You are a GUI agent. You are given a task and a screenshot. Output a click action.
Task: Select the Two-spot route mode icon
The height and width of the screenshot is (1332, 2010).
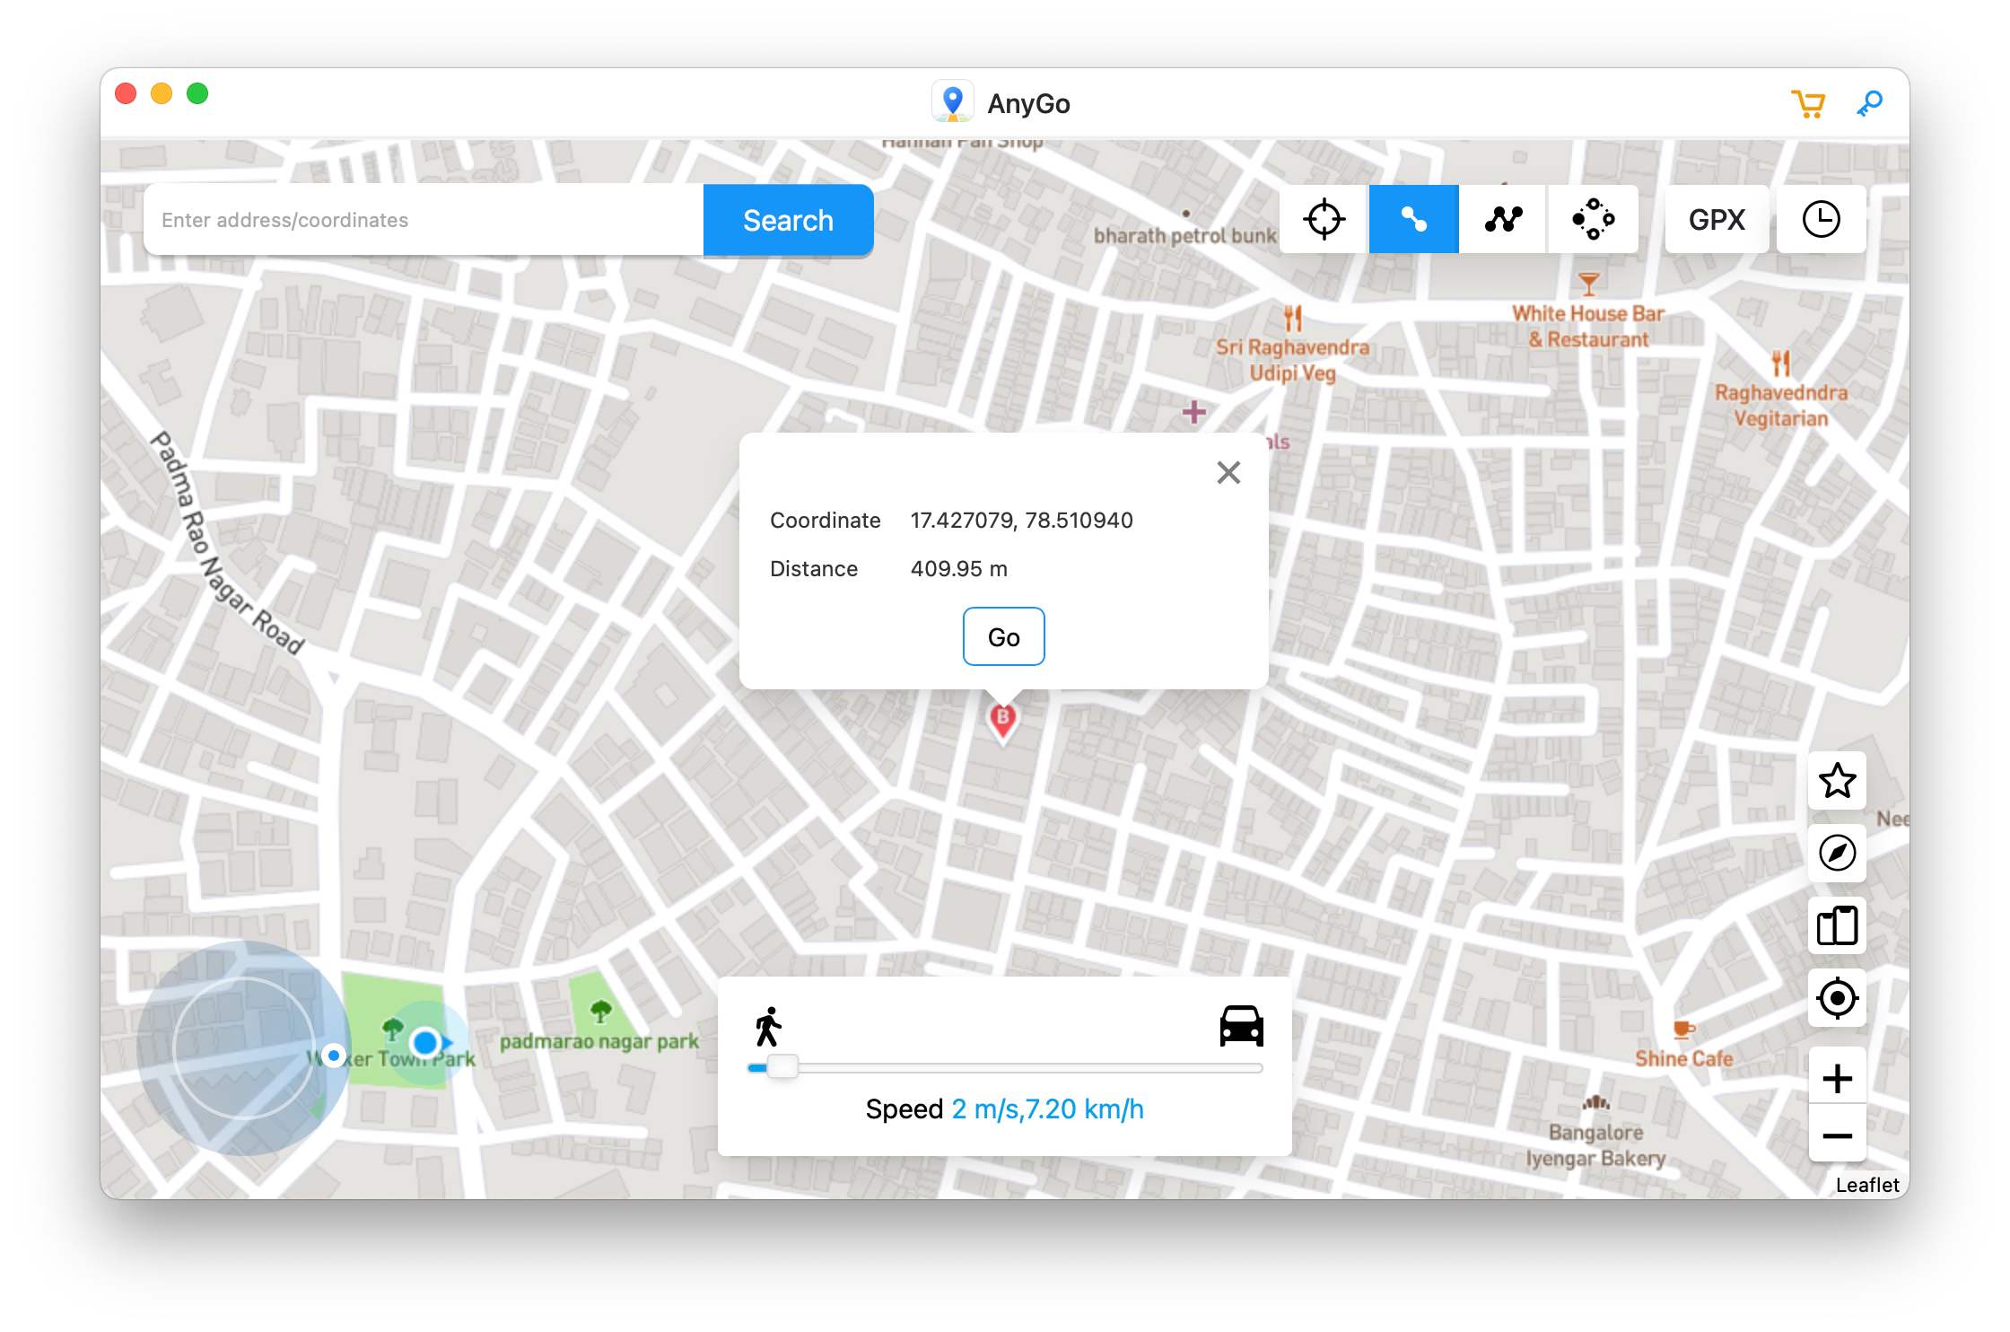tap(1413, 218)
